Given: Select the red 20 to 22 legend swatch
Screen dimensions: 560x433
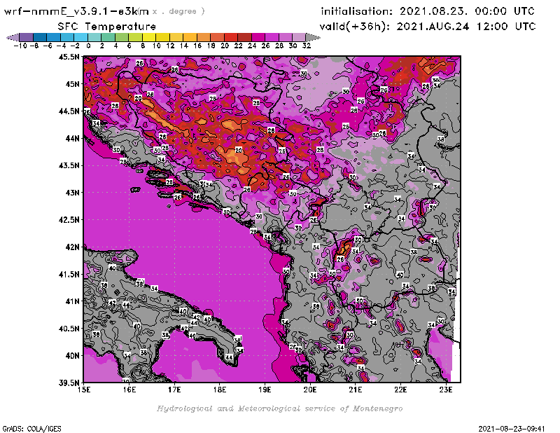Looking at the screenshot, I should pos(231,37).
